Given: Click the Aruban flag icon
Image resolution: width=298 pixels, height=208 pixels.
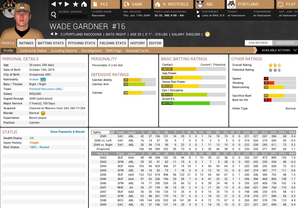Looking at the screenshot, I should click(x=43, y=80).
